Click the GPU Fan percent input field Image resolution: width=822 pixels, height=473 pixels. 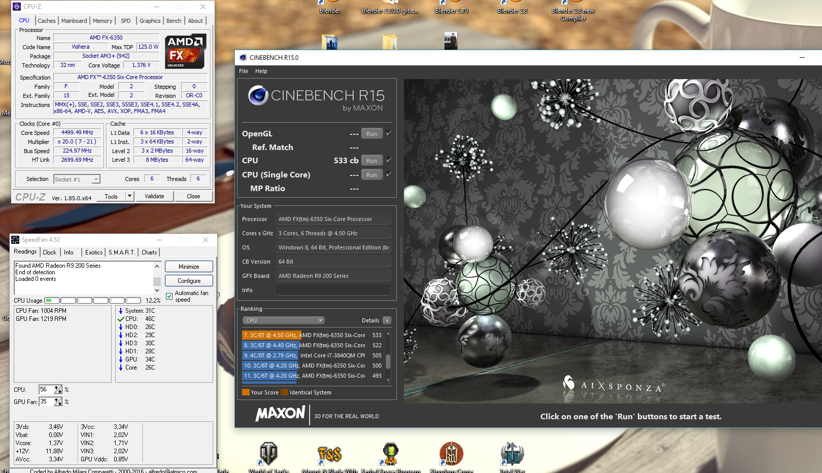pyautogui.click(x=46, y=402)
